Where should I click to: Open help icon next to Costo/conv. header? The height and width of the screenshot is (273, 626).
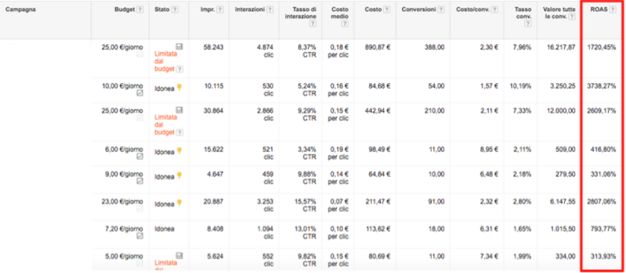click(495, 10)
